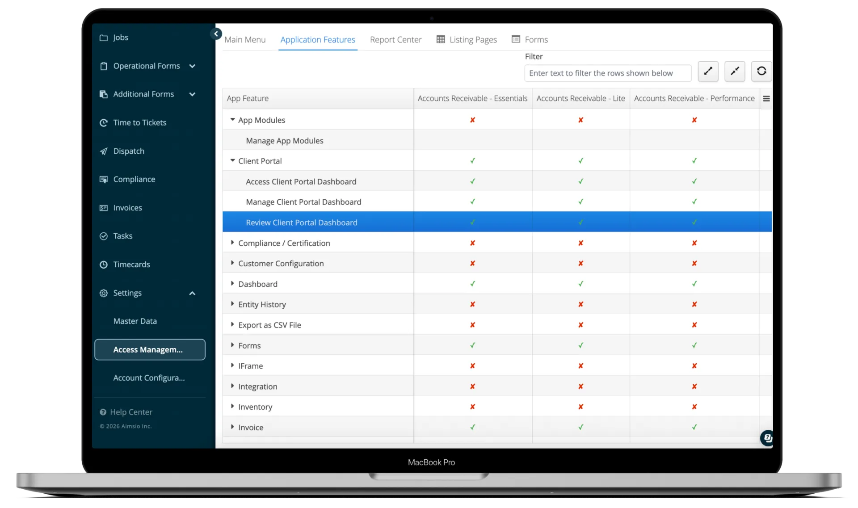Viewport: 858px width, 508px height.
Task: Click Accounts Receivable - Performance column header
Action: point(694,98)
